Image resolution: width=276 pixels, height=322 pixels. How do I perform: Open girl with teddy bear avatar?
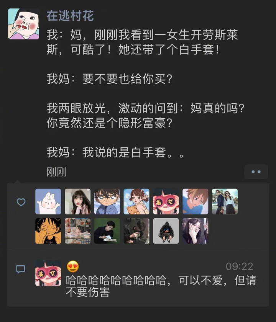(x=136, y=201)
